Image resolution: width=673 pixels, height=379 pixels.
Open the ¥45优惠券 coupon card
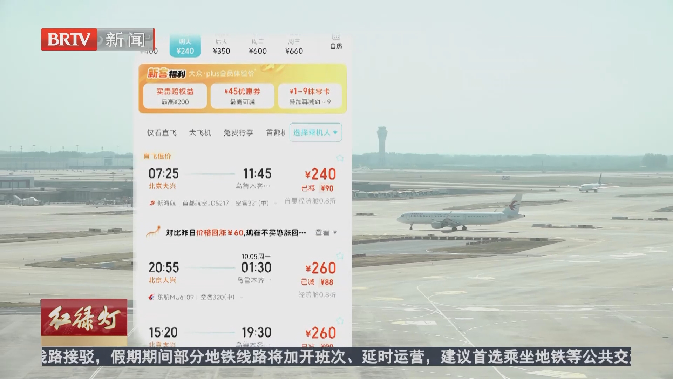[x=243, y=96]
